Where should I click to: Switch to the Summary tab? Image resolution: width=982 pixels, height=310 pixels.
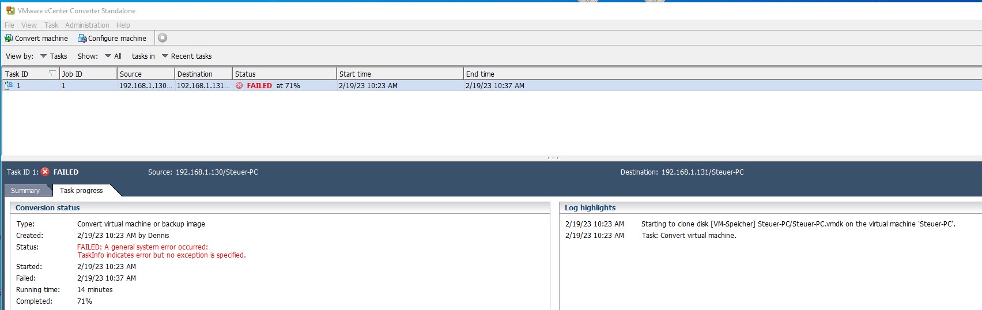25,190
